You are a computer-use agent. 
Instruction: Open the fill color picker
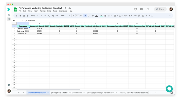(101, 16)
